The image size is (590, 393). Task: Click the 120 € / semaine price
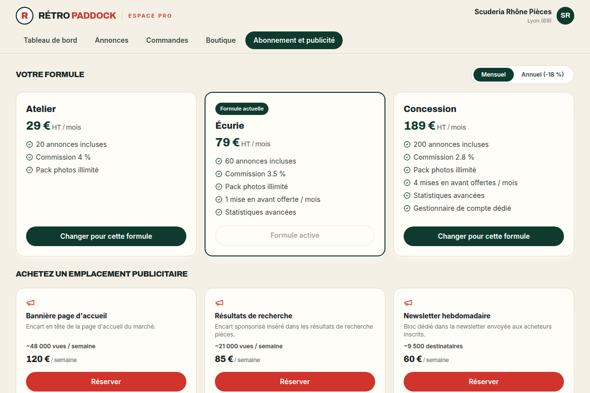point(52,359)
